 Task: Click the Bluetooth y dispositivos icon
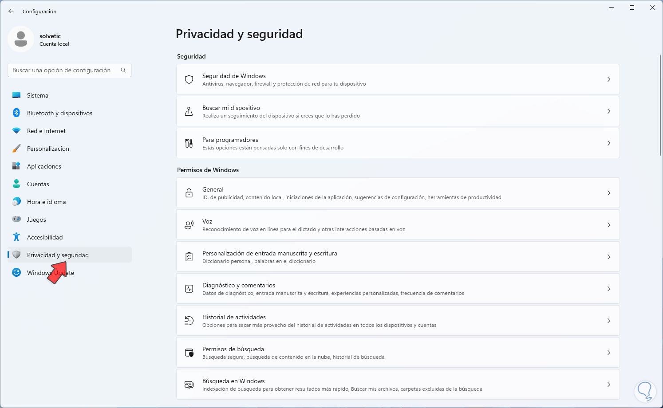tap(16, 113)
